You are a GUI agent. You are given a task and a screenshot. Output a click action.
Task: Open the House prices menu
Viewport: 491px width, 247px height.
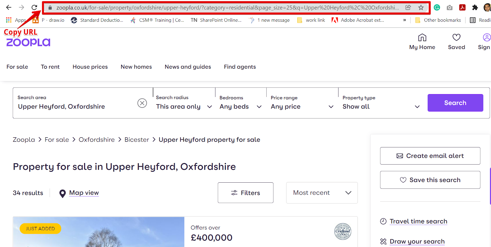[x=90, y=67]
